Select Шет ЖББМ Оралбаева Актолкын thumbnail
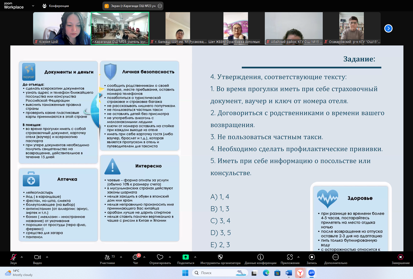The width and height of the screenshot is (413, 279). [236, 28]
